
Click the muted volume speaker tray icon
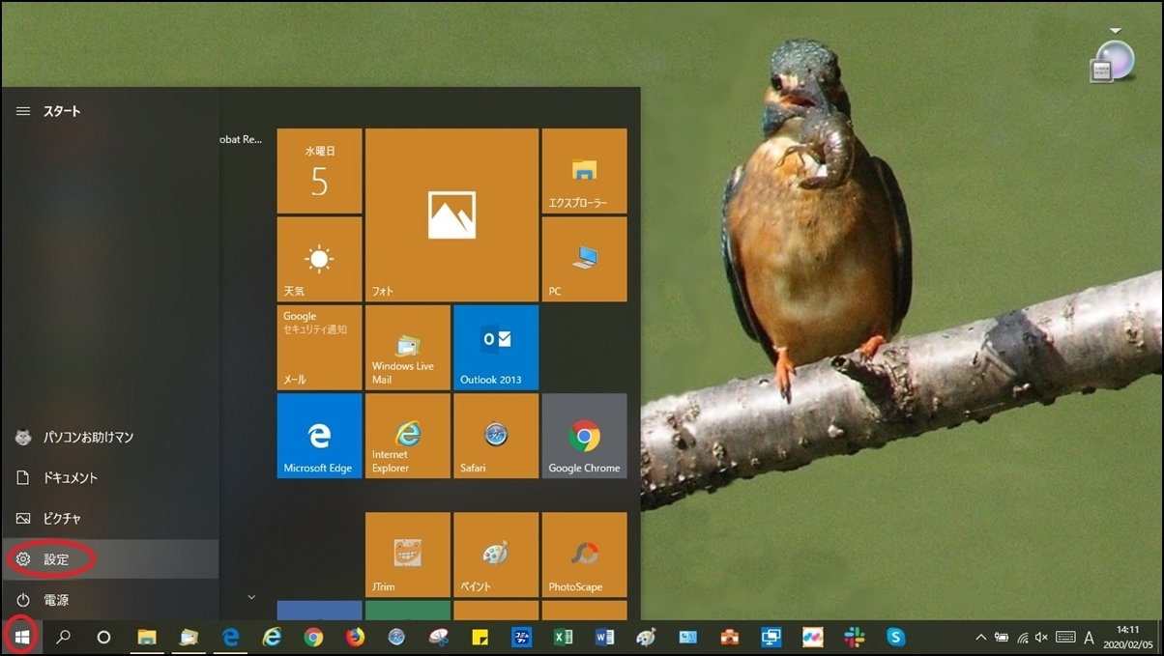1042,638
